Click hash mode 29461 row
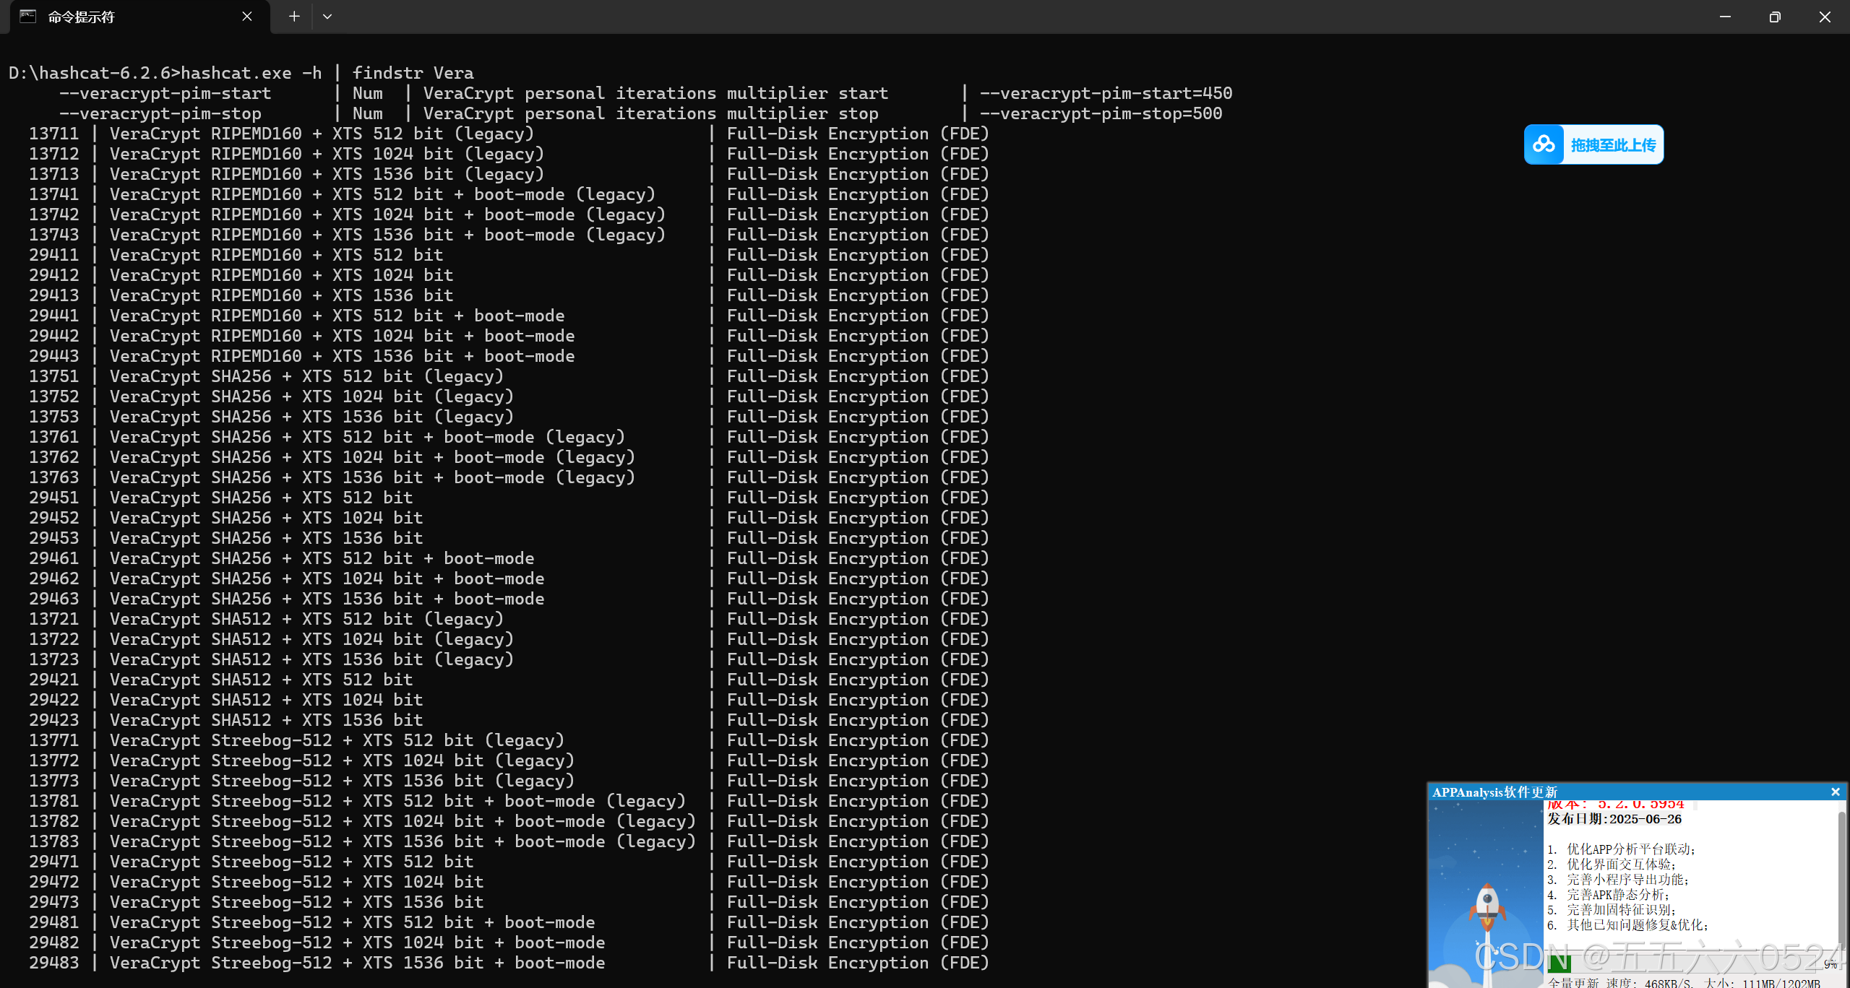The image size is (1850, 988). [x=509, y=558]
